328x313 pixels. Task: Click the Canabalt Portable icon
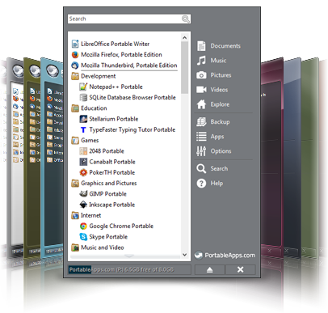tap(83, 162)
